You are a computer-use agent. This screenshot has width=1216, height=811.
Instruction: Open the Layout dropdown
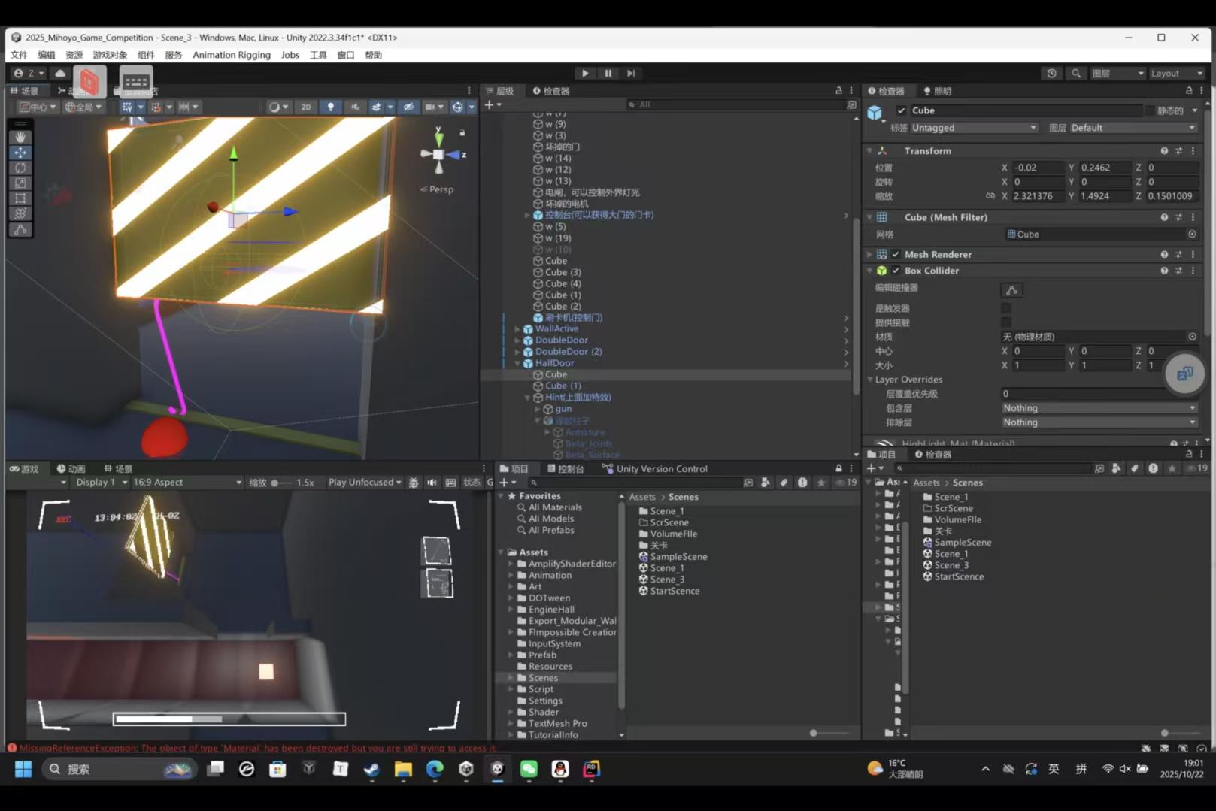[1176, 73]
